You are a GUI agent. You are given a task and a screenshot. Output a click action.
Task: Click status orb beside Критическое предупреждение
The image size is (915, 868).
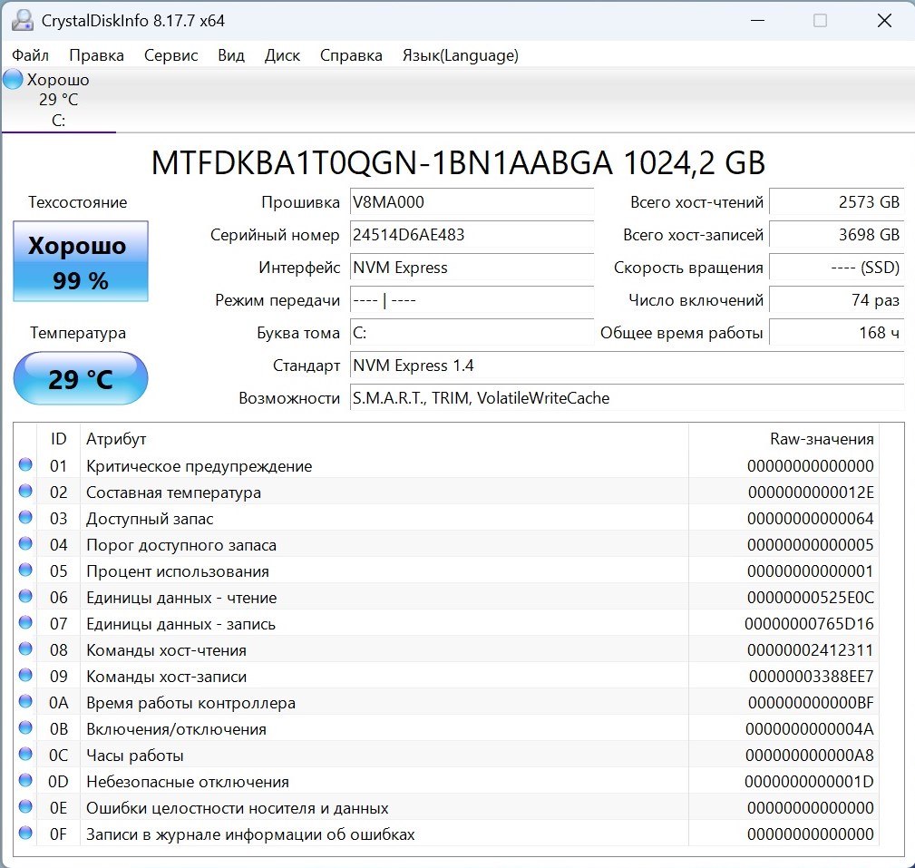[x=25, y=466]
